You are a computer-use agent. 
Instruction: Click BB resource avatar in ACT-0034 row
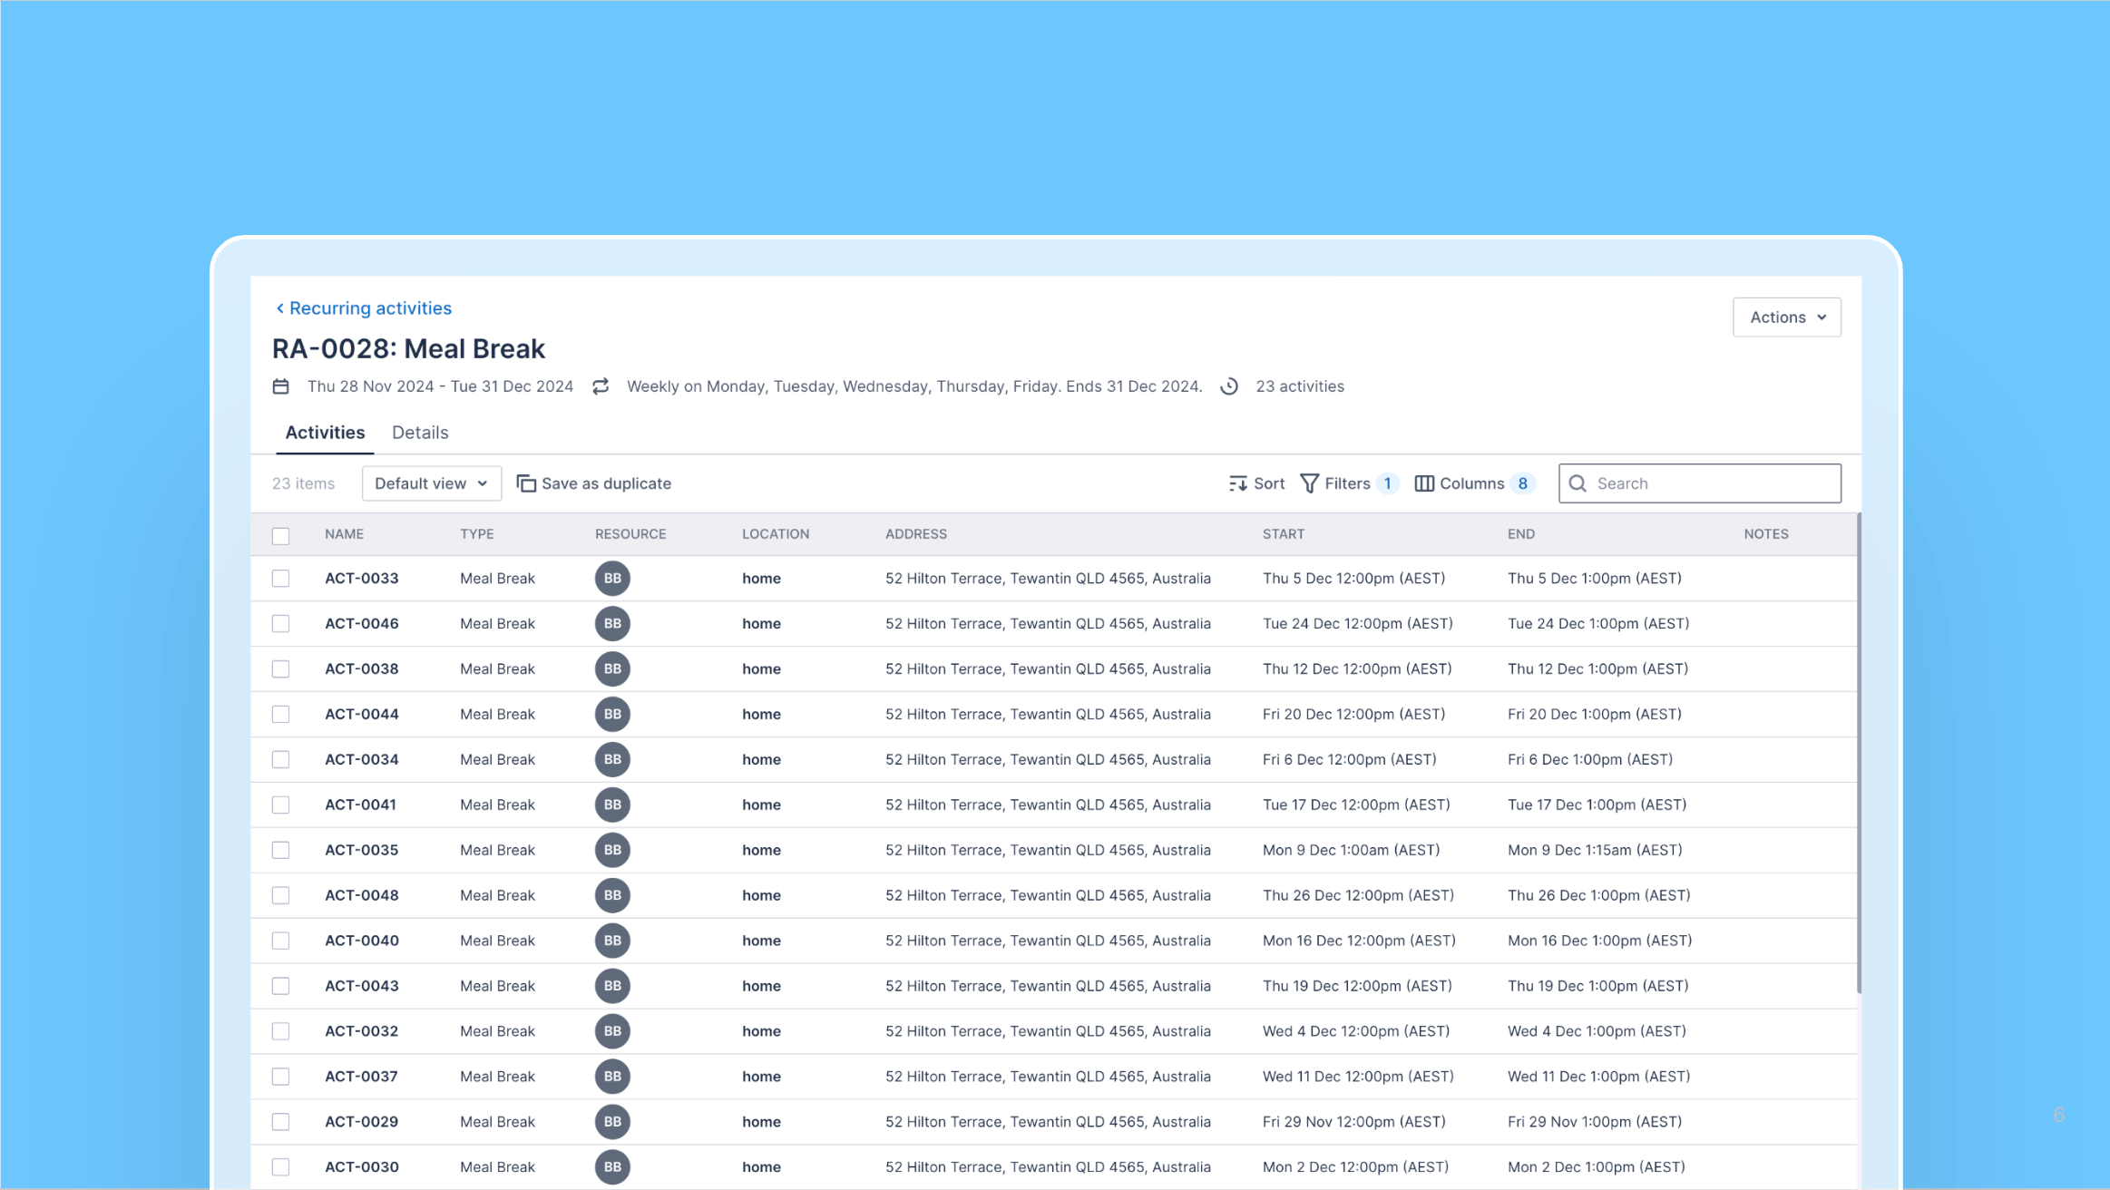tap(612, 760)
